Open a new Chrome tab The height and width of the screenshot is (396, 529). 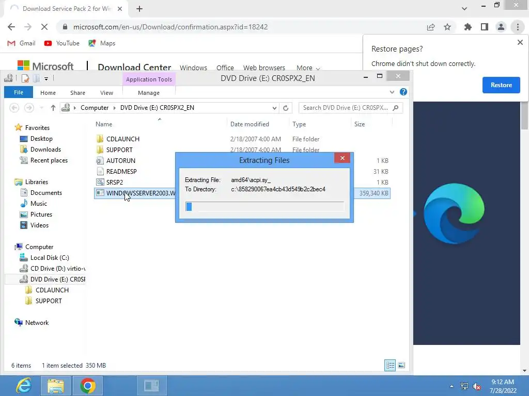coord(139,9)
